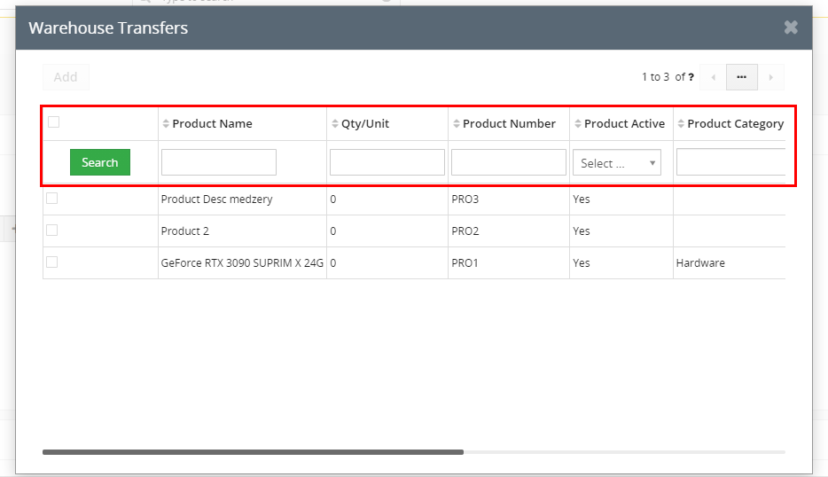Click the Add button

[x=66, y=77]
